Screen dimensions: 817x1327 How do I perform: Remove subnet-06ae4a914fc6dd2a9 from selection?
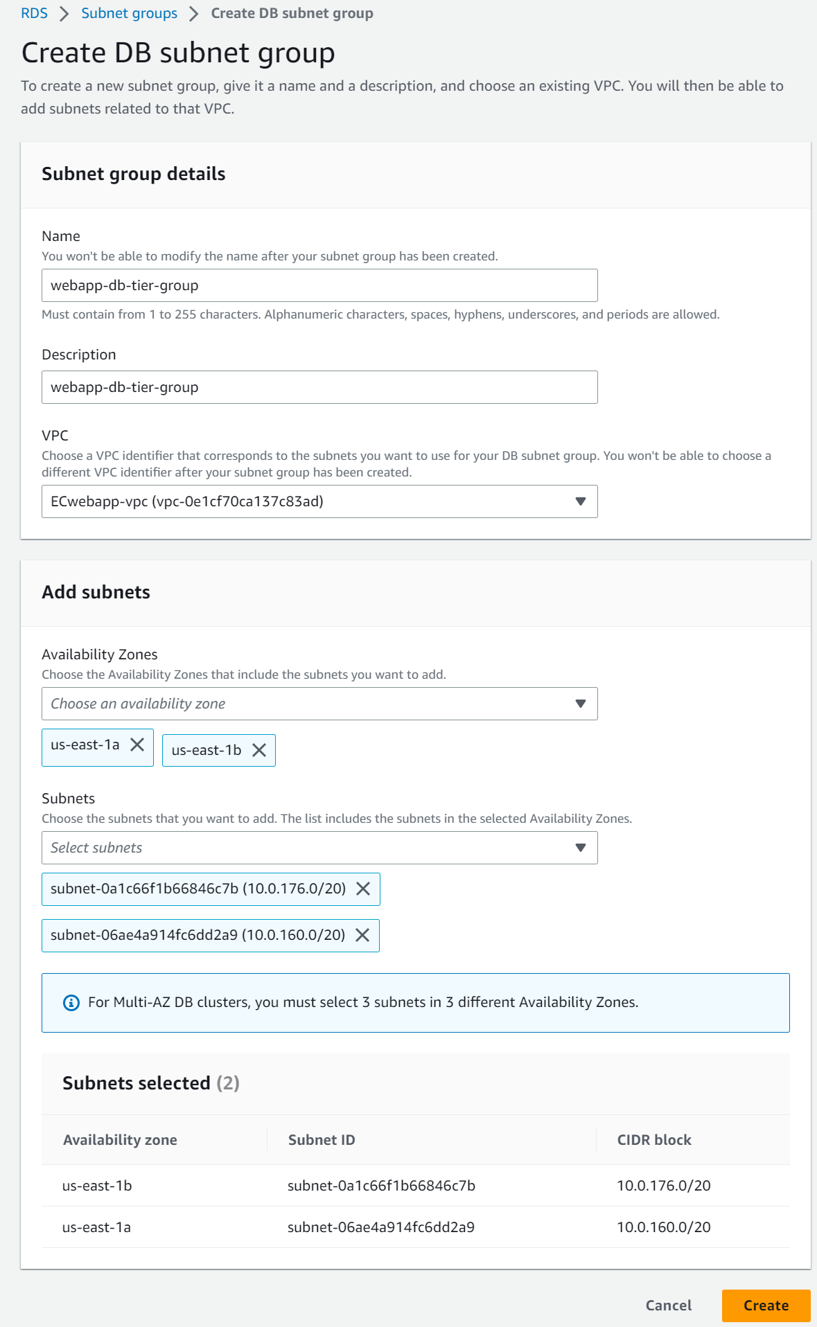tap(362, 935)
